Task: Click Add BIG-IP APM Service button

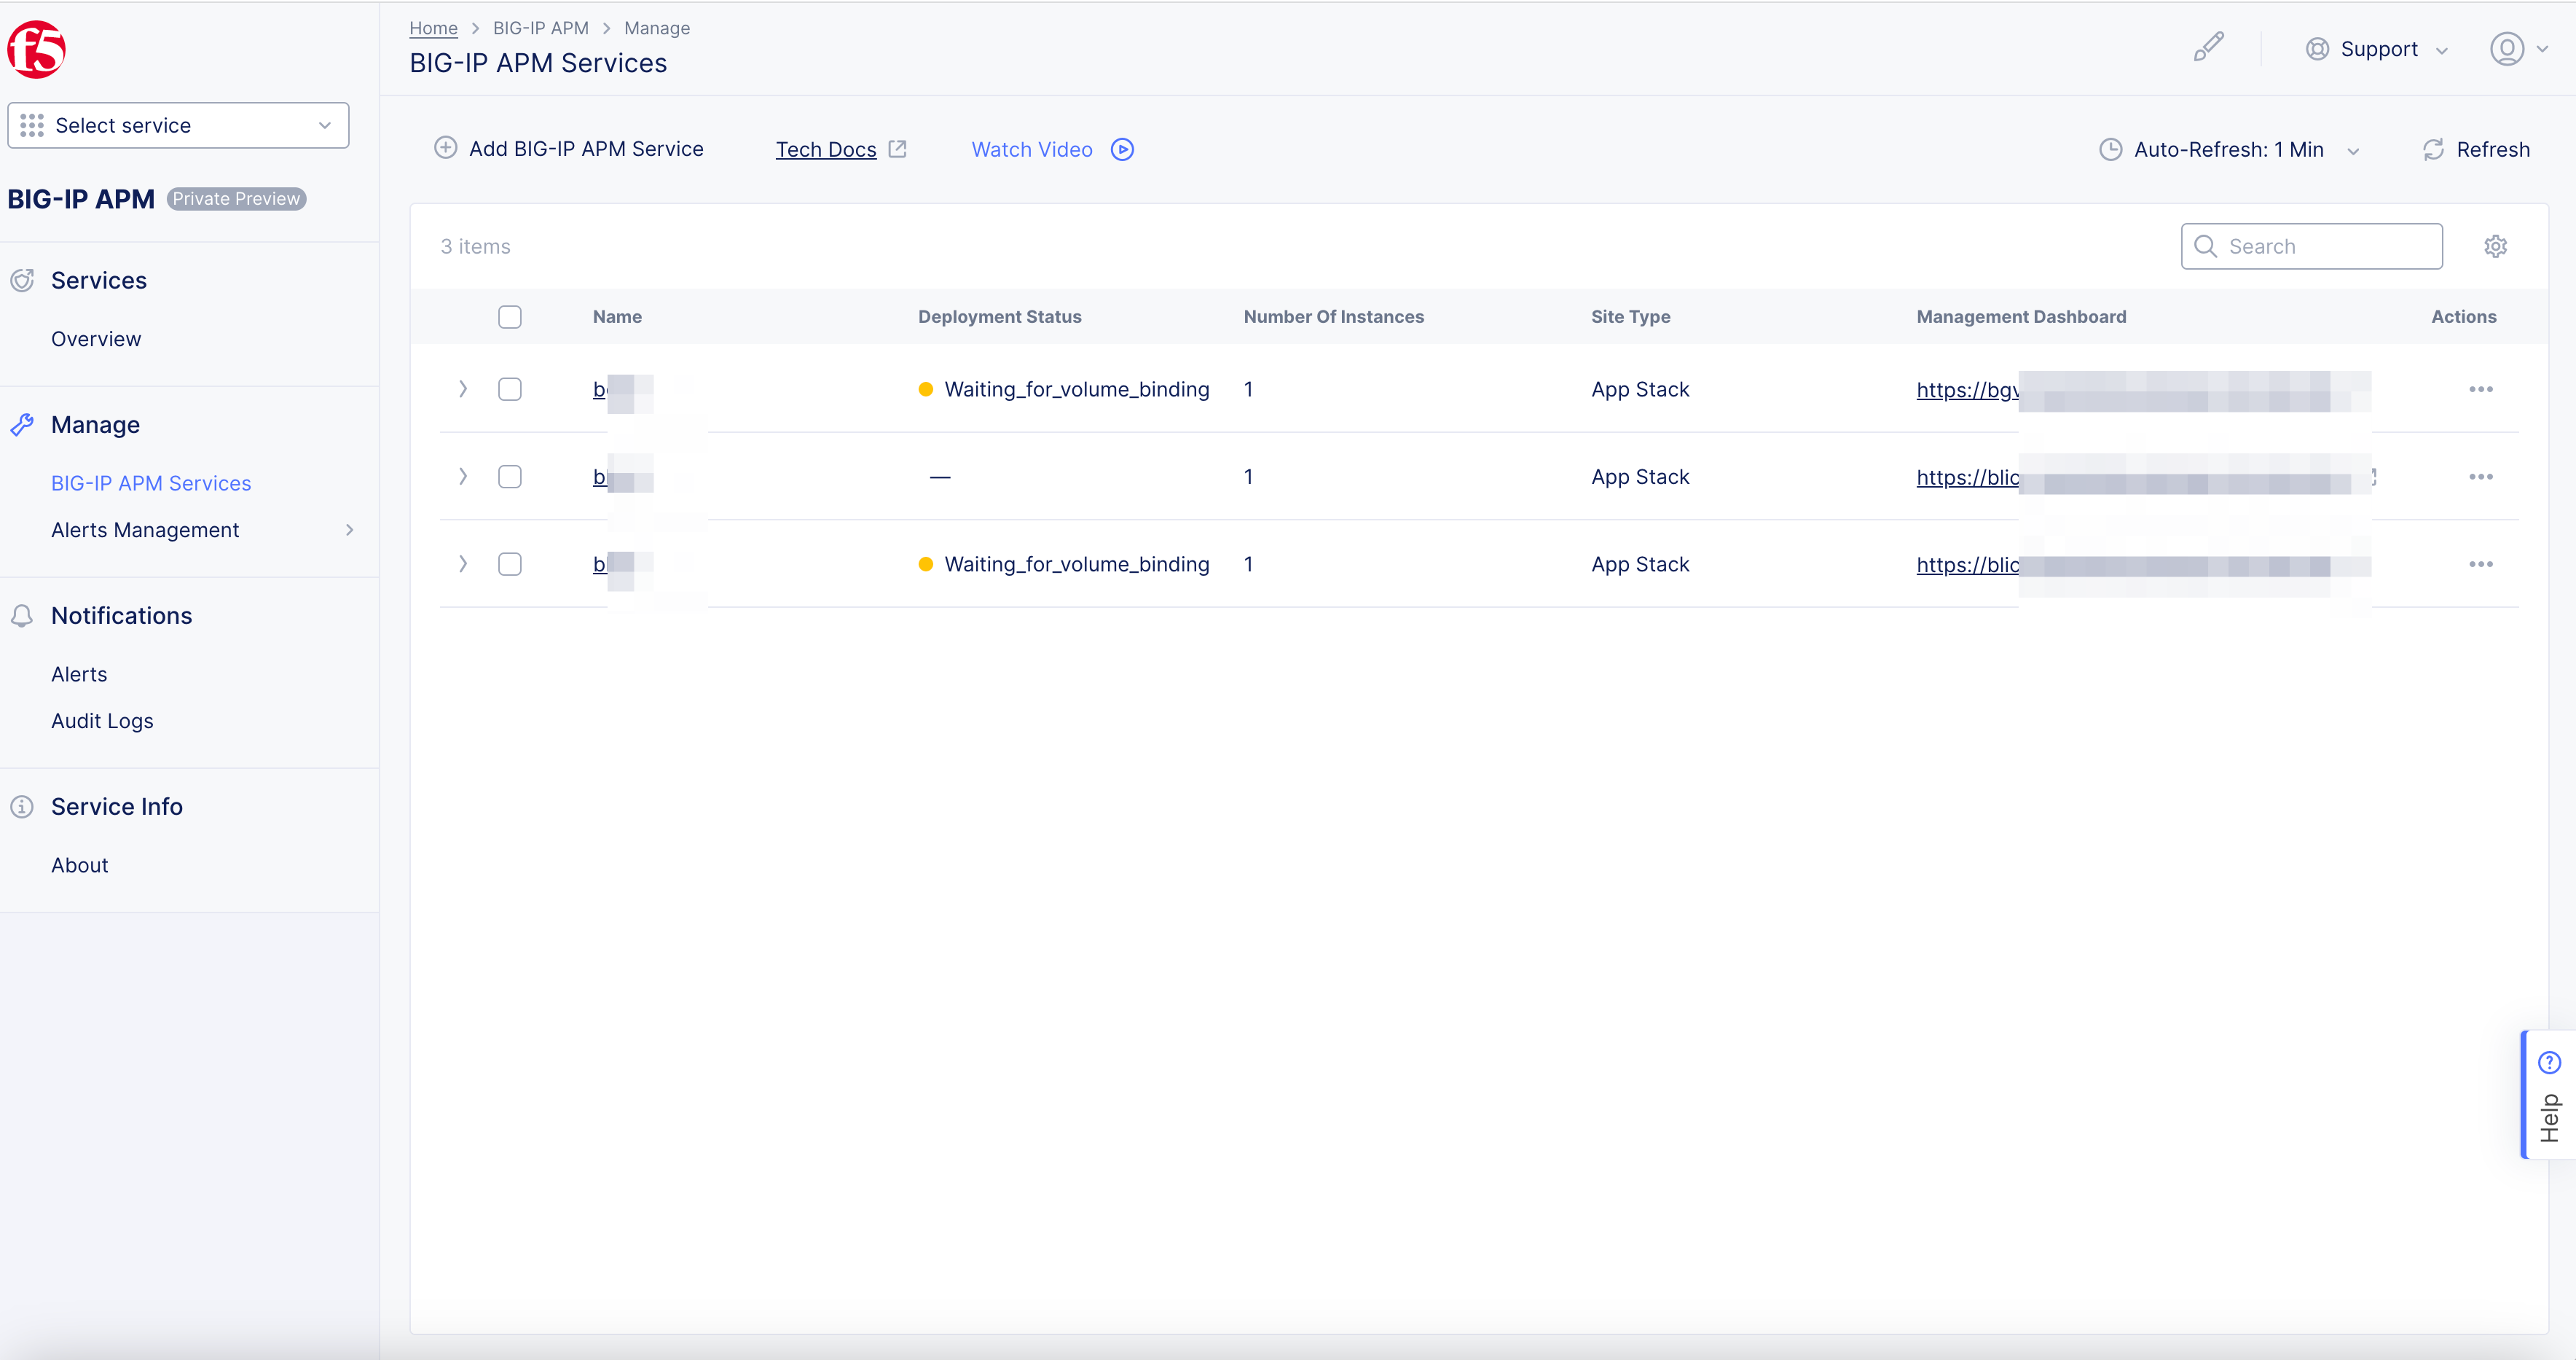Action: pos(568,149)
